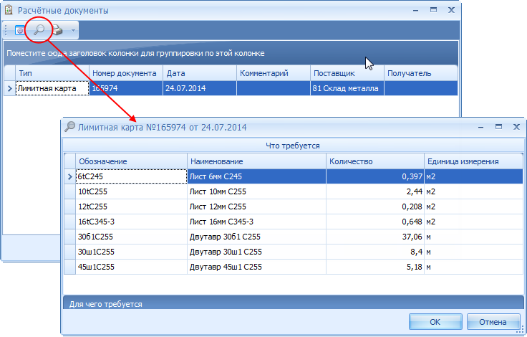527x337 pixels.
Task: Click the ОК button
Action: point(435,321)
